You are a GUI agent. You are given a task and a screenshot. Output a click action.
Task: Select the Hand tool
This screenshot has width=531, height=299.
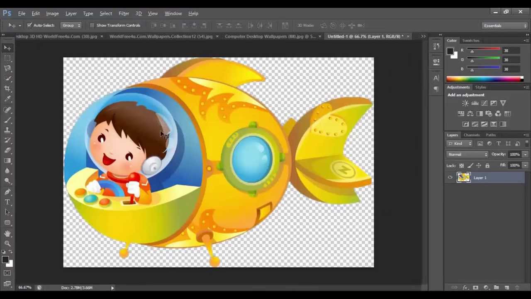[7, 234]
